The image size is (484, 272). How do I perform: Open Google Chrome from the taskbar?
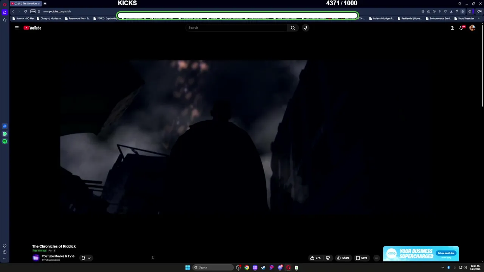(x=247, y=267)
